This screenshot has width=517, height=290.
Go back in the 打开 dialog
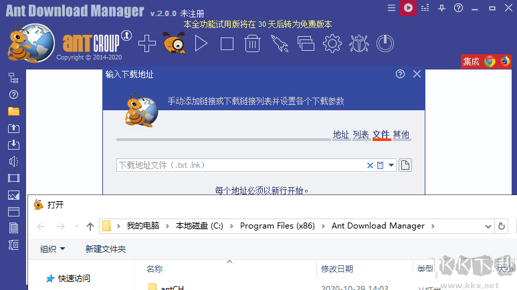coord(41,227)
